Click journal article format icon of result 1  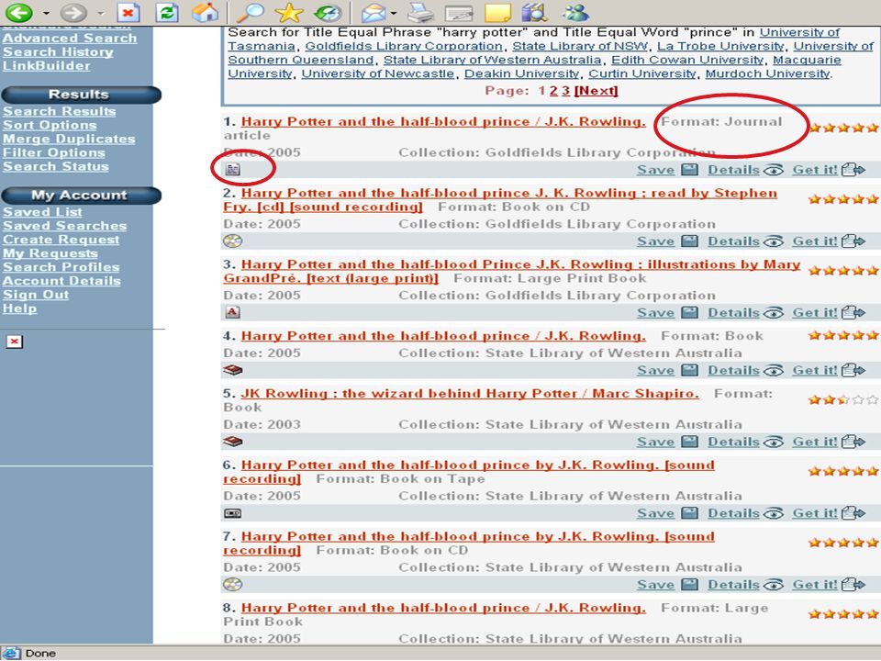coord(232,169)
